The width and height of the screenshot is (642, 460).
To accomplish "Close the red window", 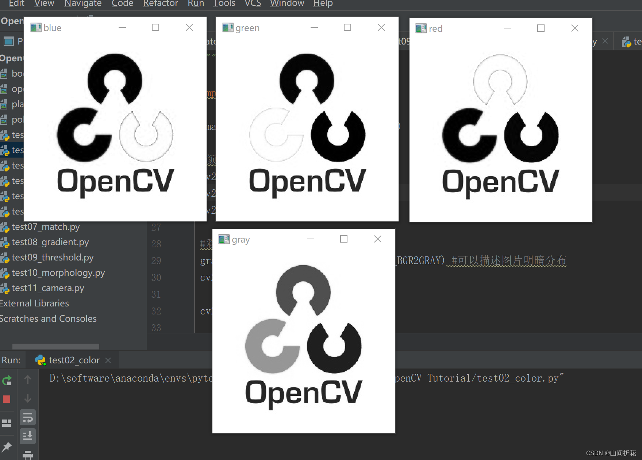I will click(x=575, y=28).
